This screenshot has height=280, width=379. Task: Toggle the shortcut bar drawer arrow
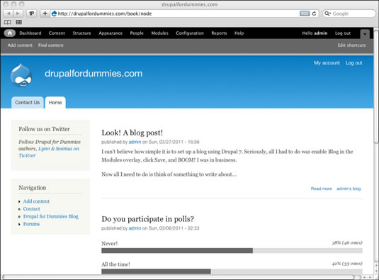[365, 34]
